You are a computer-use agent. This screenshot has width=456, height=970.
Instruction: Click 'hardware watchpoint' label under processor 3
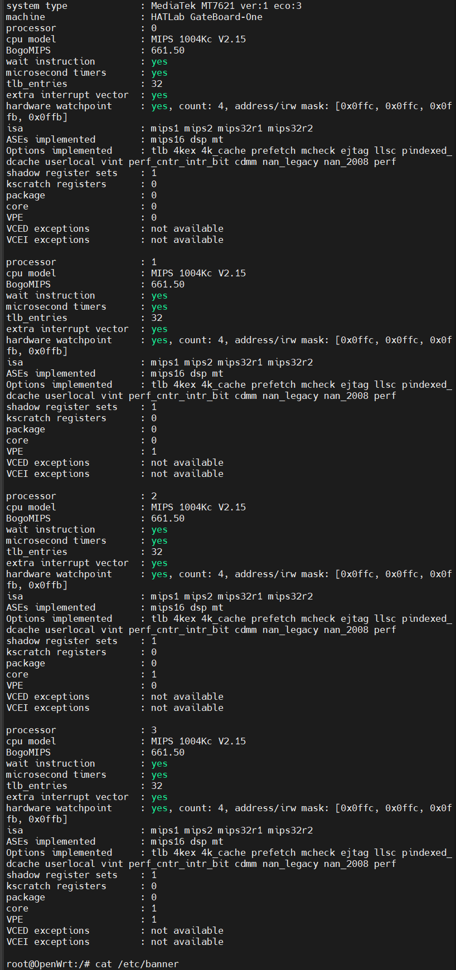(59, 808)
